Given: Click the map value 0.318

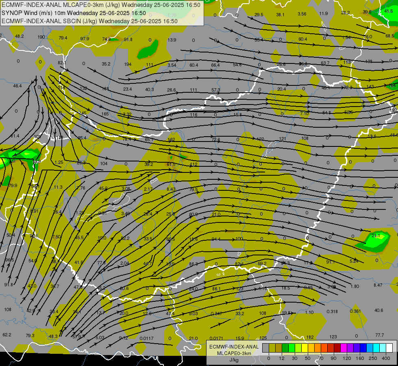Looking at the screenshot, I should click(332, 312).
